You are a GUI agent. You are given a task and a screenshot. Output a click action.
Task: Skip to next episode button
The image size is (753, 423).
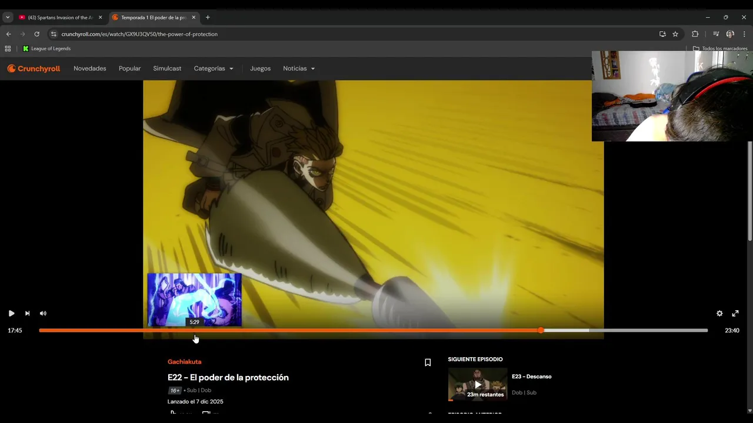pos(27,313)
